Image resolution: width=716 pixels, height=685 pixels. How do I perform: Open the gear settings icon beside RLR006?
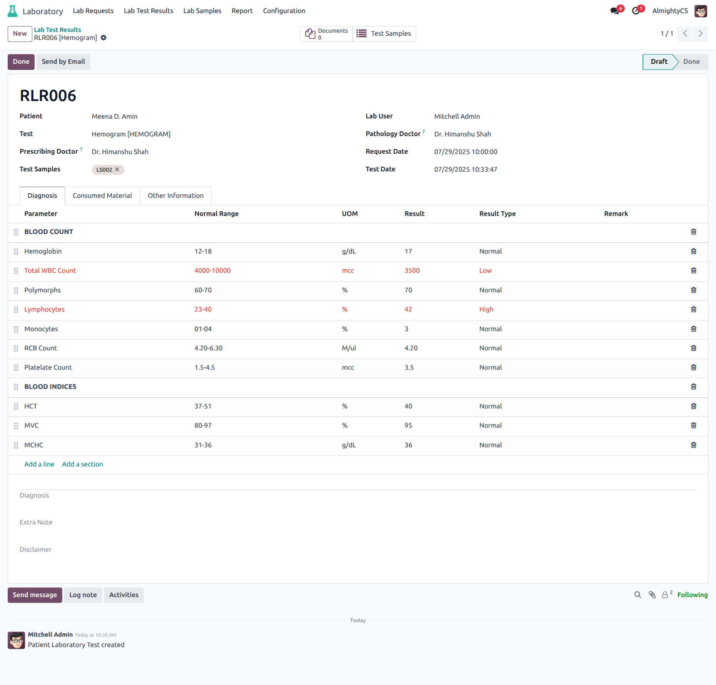pyautogui.click(x=103, y=38)
